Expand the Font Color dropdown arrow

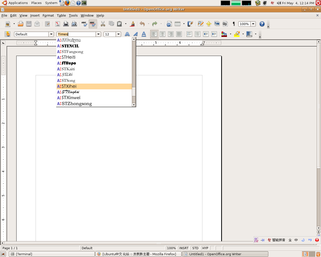[230, 34]
